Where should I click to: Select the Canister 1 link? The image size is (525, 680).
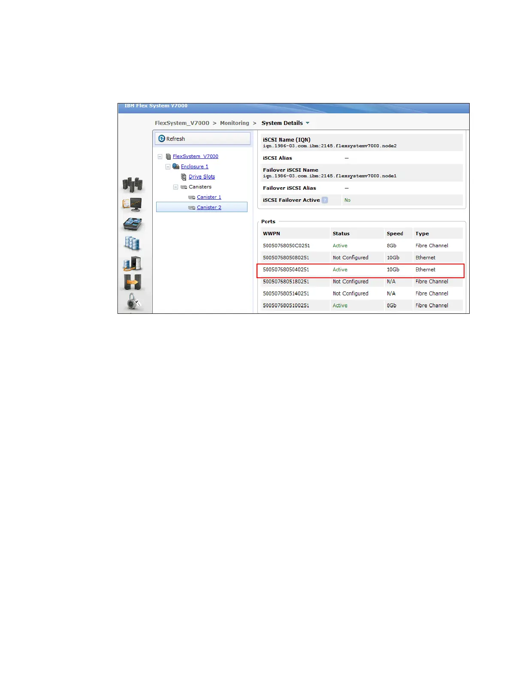(x=209, y=197)
